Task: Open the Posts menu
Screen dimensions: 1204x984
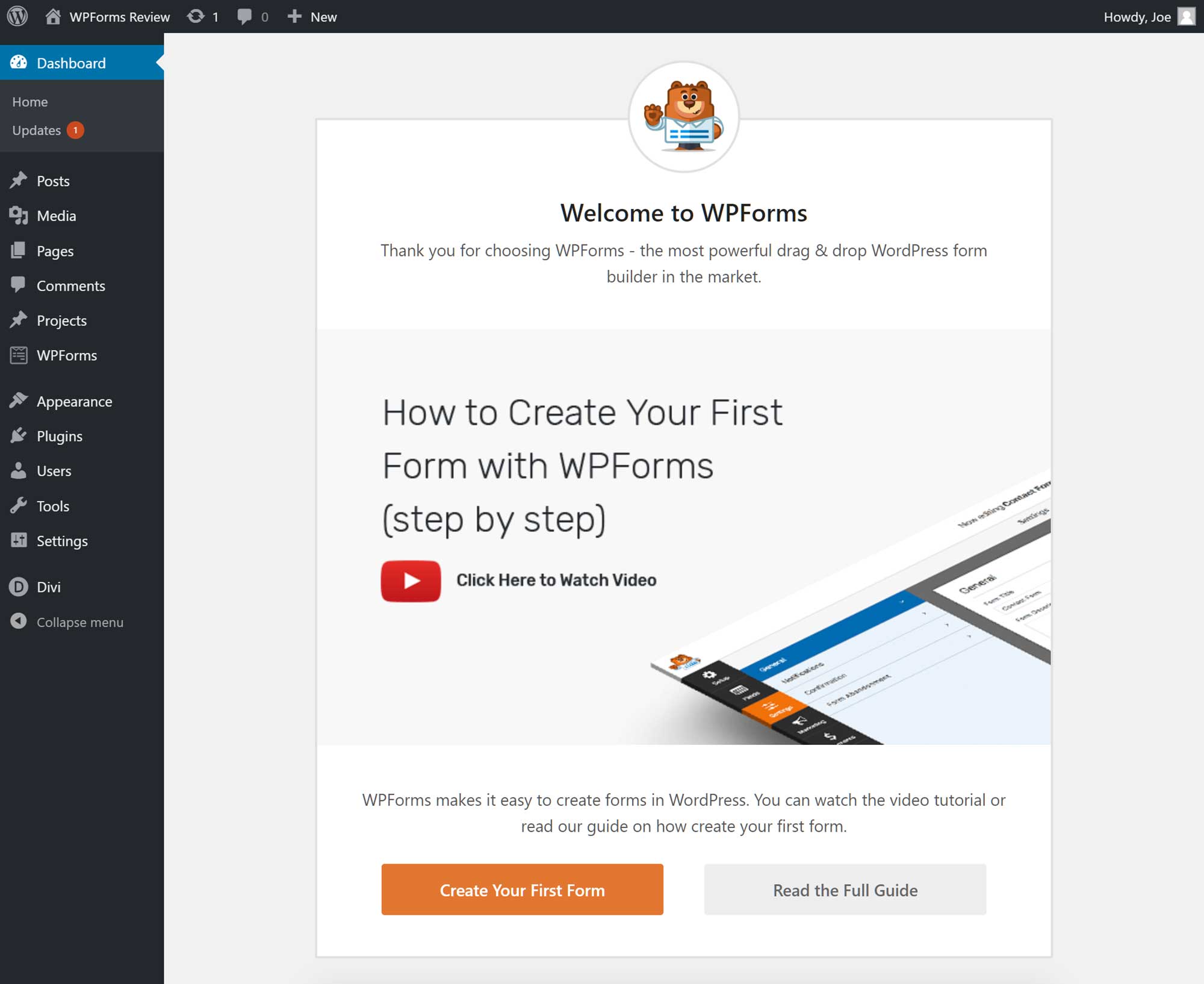Action: [82, 181]
